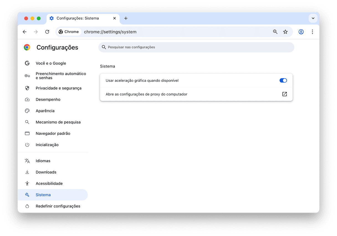
Task: Open Chrome's three-dot menu
Action: point(312,32)
